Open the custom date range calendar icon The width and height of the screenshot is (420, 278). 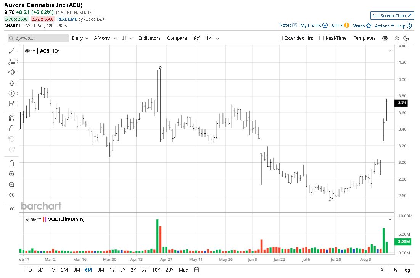[196, 270]
